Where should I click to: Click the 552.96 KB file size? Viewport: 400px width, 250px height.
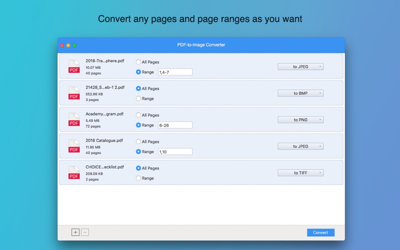(94, 94)
